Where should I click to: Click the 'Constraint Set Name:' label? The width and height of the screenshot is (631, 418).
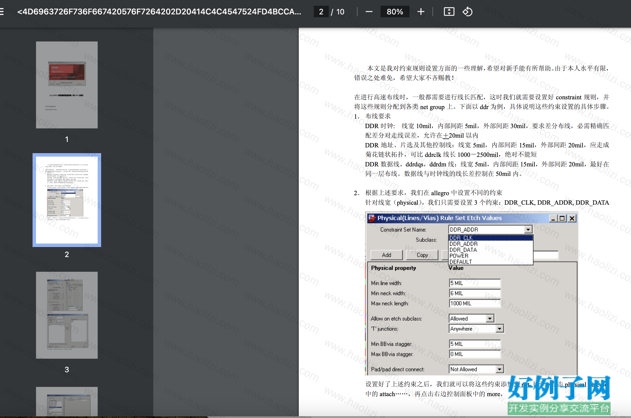tap(403, 229)
